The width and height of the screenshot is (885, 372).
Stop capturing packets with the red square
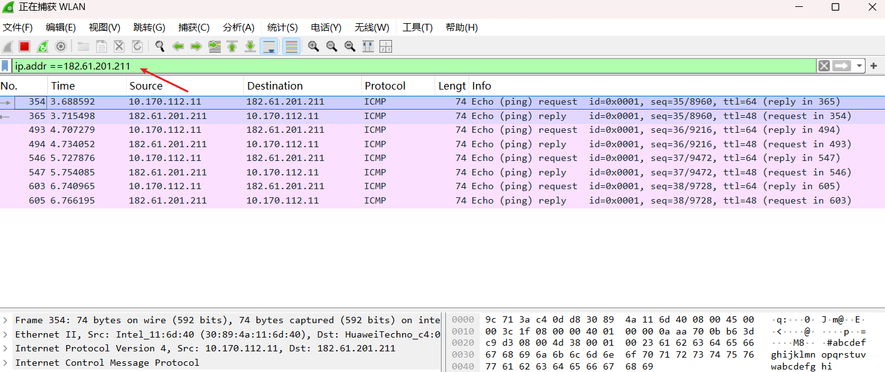click(24, 46)
